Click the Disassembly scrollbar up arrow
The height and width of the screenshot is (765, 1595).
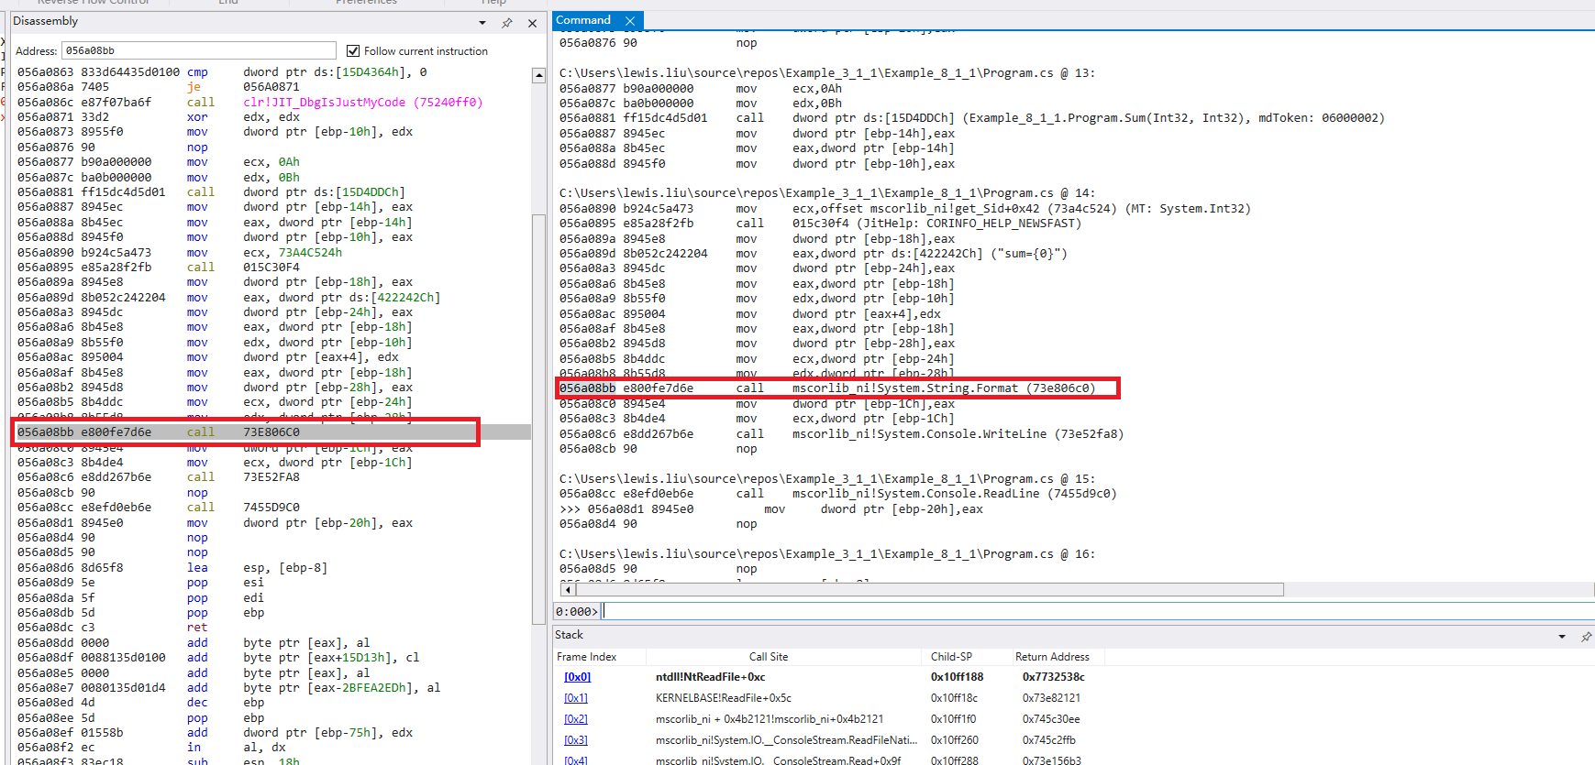pyautogui.click(x=539, y=75)
